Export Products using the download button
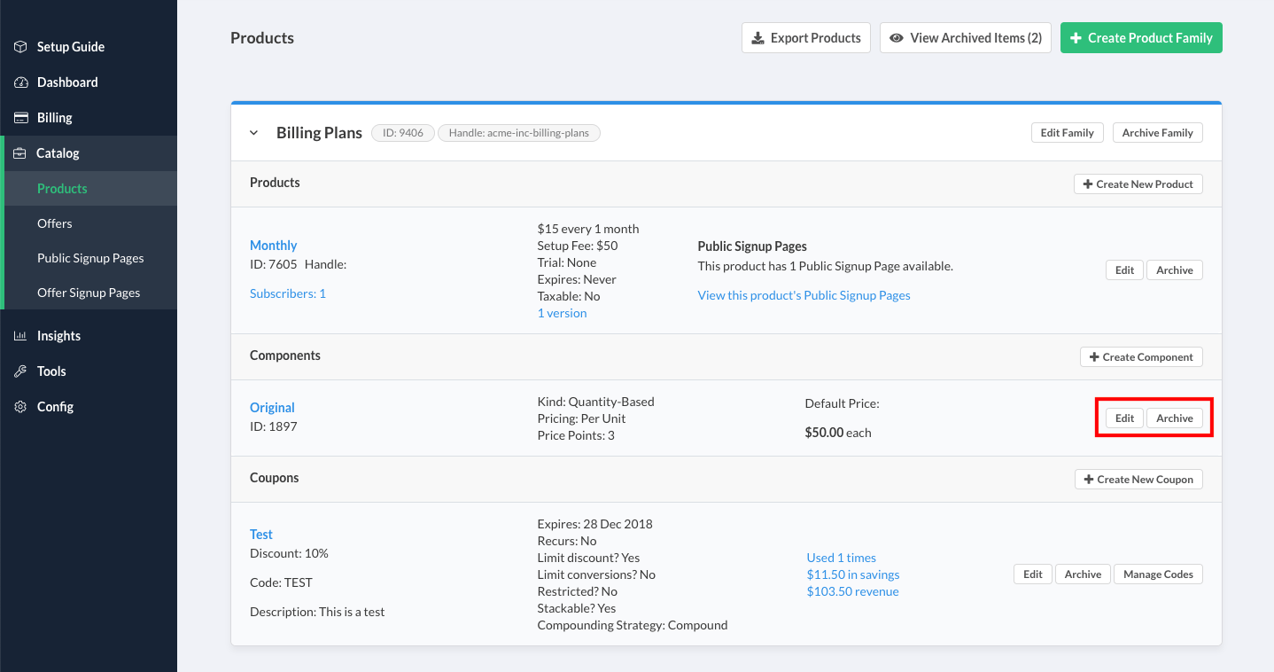This screenshot has width=1274, height=672. pos(805,38)
